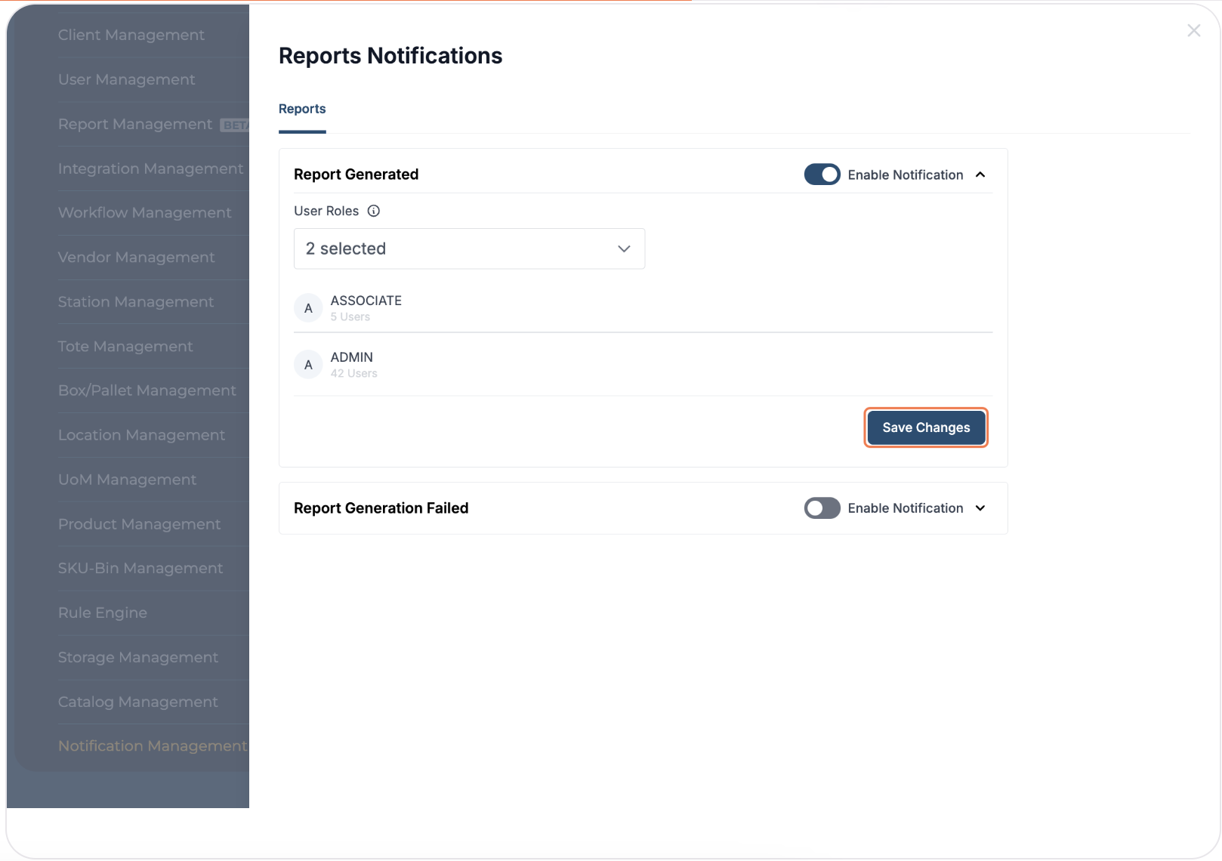Click the User Roles info icon

374,211
